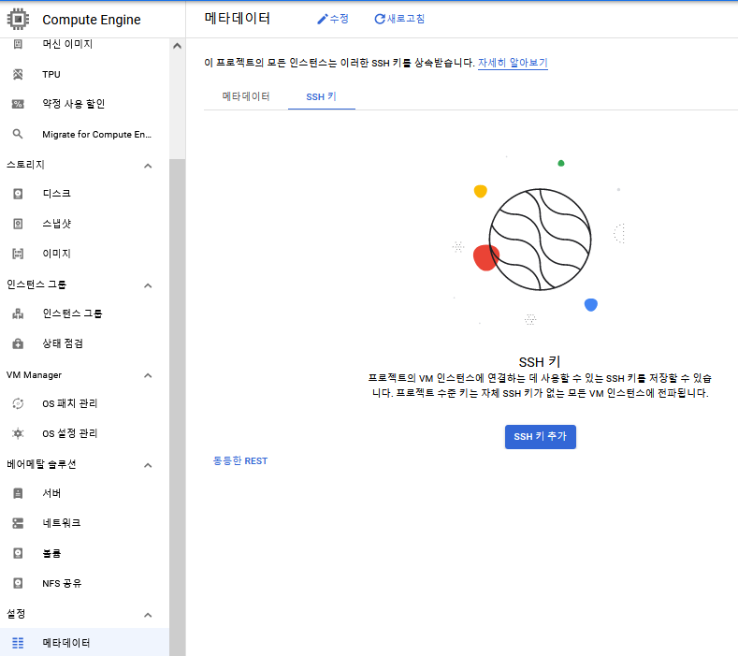Click the NFS 공유 icon
Screen dimensions: 738x656
point(18,583)
